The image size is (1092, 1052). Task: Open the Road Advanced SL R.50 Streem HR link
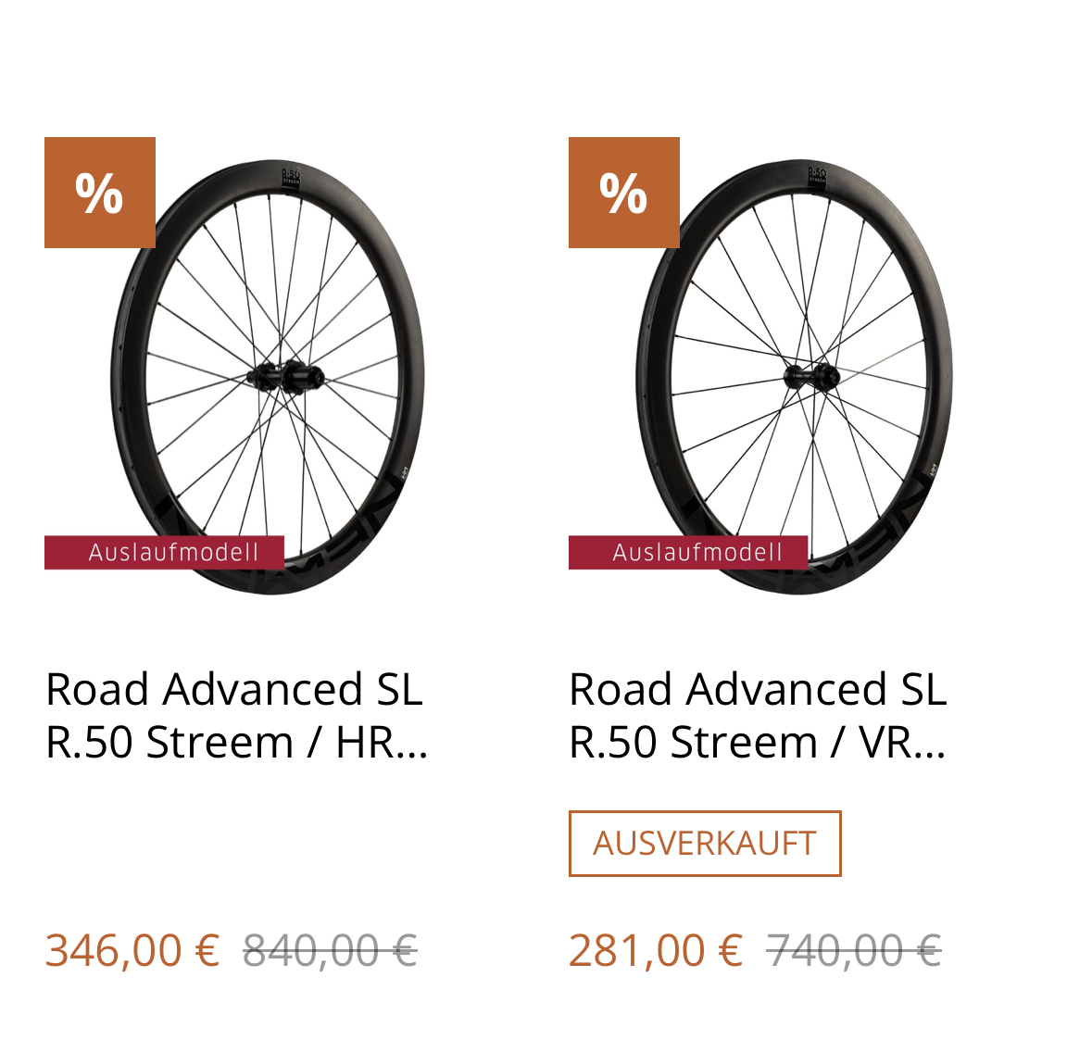pos(236,716)
